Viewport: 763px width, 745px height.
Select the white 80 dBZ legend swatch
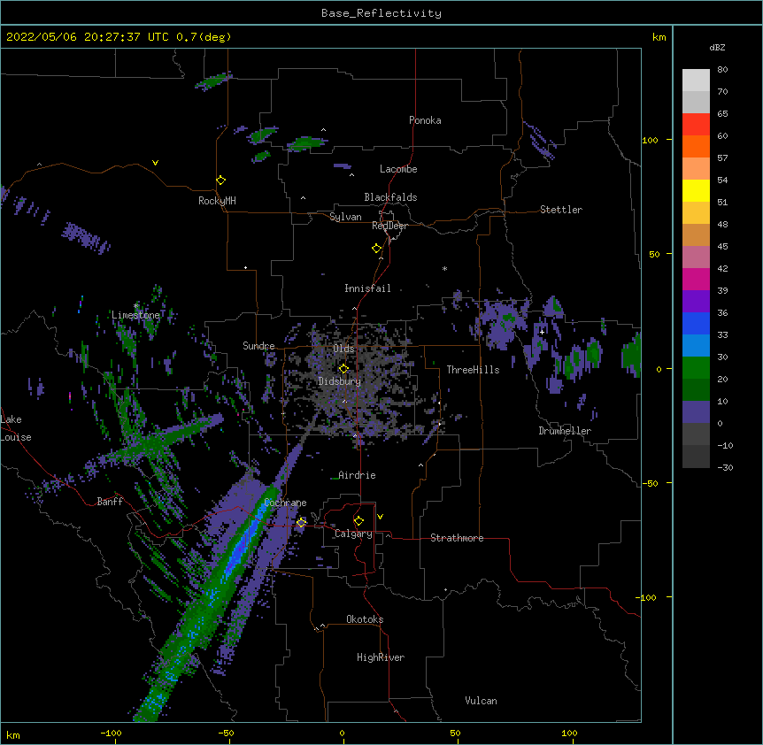696,81
